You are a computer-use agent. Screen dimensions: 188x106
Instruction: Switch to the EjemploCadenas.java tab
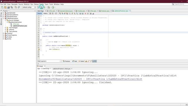[66, 11]
